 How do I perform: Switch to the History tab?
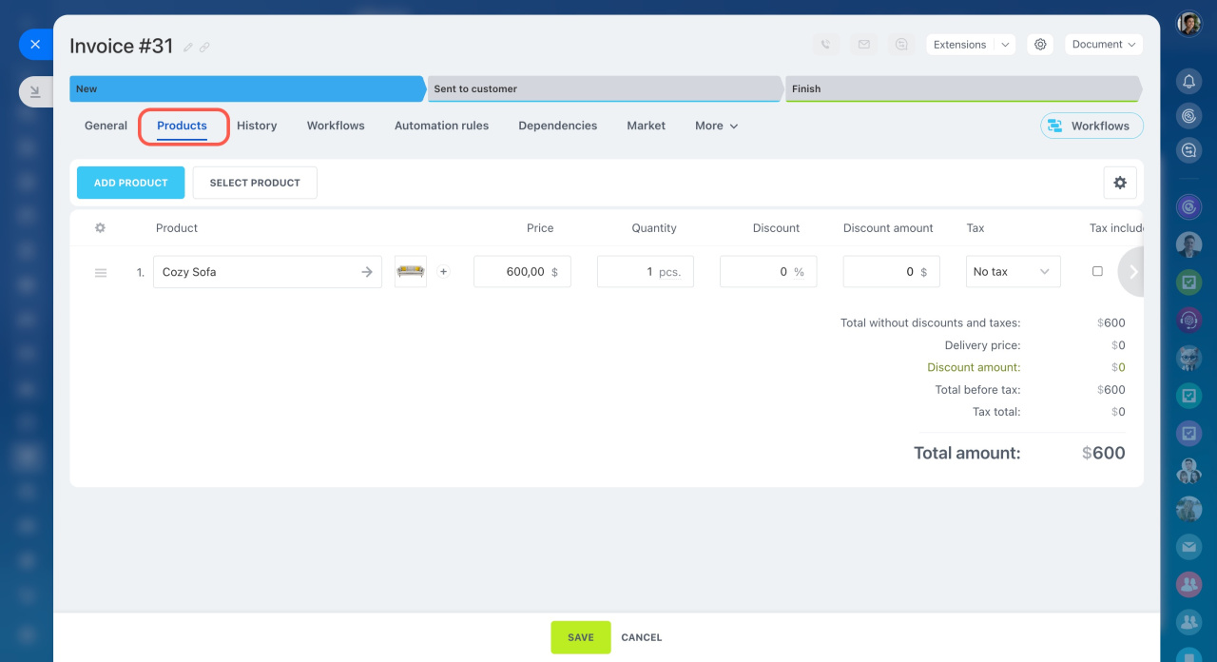tap(257, 126)
